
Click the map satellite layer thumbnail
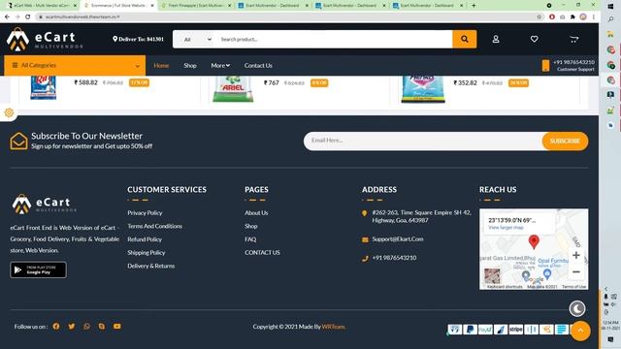tap(492, 275)
